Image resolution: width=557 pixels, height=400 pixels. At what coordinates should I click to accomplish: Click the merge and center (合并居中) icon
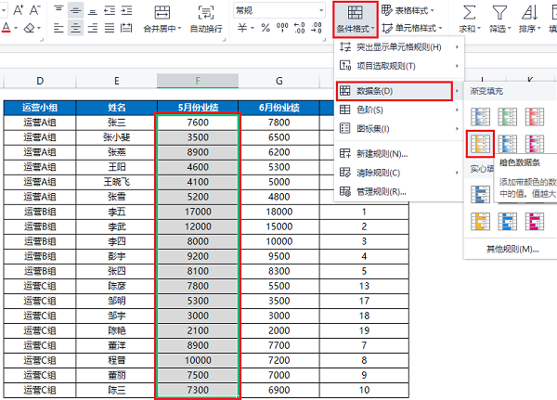click(162, 12)
